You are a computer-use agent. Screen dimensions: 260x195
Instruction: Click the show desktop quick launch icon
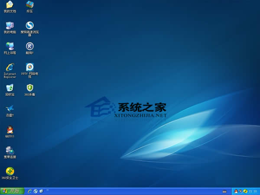point(41,192)
